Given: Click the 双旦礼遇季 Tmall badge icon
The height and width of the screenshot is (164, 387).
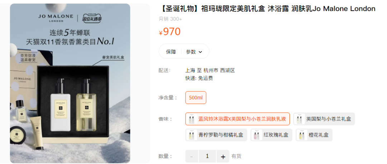Looking at the screenshot, I should click(x=92, y=18).
